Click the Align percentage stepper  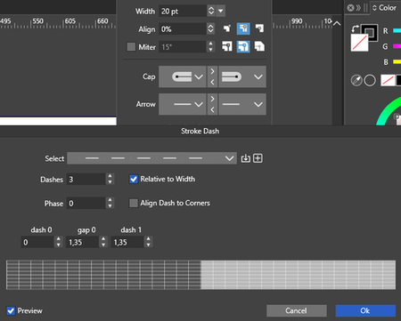[210, 28]
